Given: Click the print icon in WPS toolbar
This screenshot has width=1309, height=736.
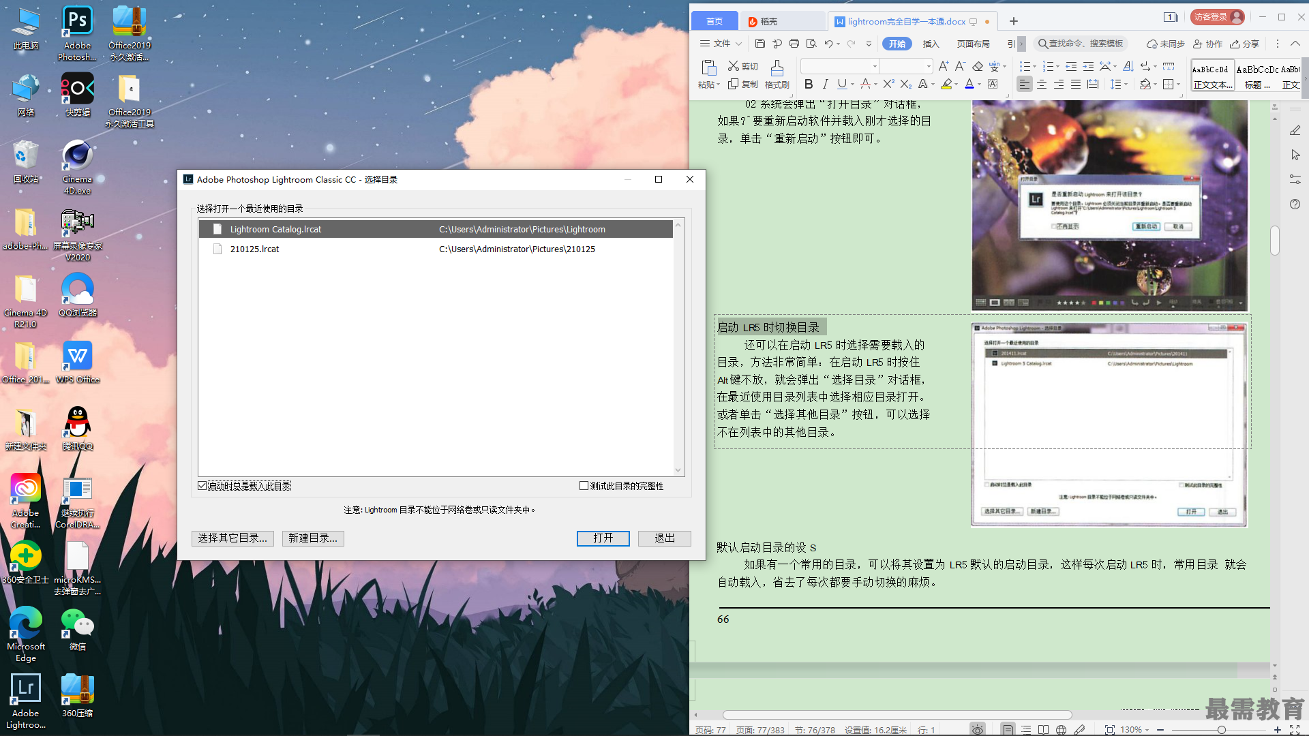Looking at the screenshot, I should tap(794, 44).
